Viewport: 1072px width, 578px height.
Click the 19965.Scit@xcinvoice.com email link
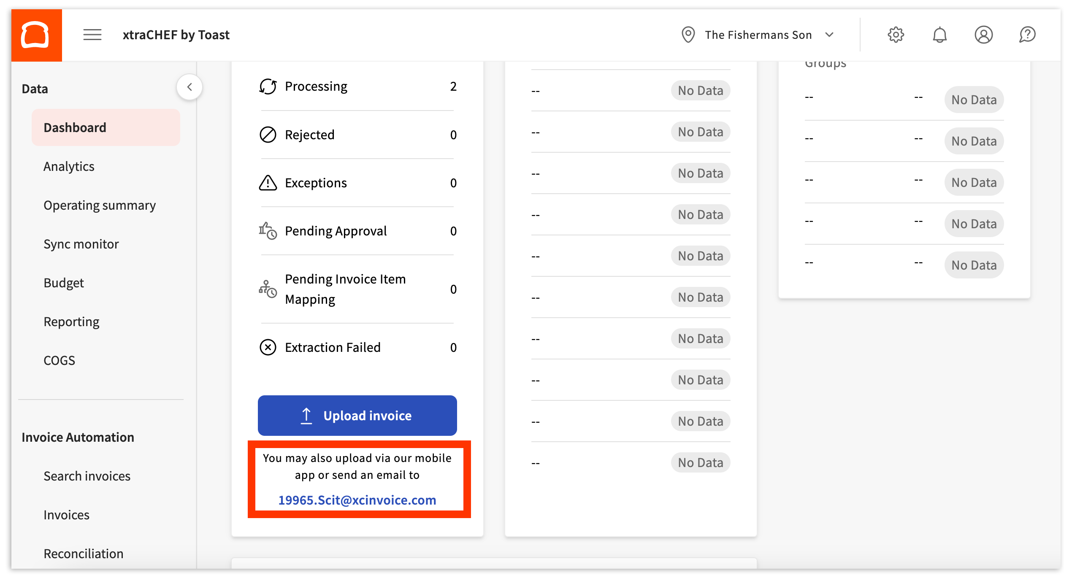click(x=357, y=500)
